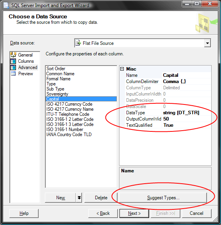Viewport: 221px width, 225px height.
Task: Select the Sovereignty column
Action: point(81,94)
